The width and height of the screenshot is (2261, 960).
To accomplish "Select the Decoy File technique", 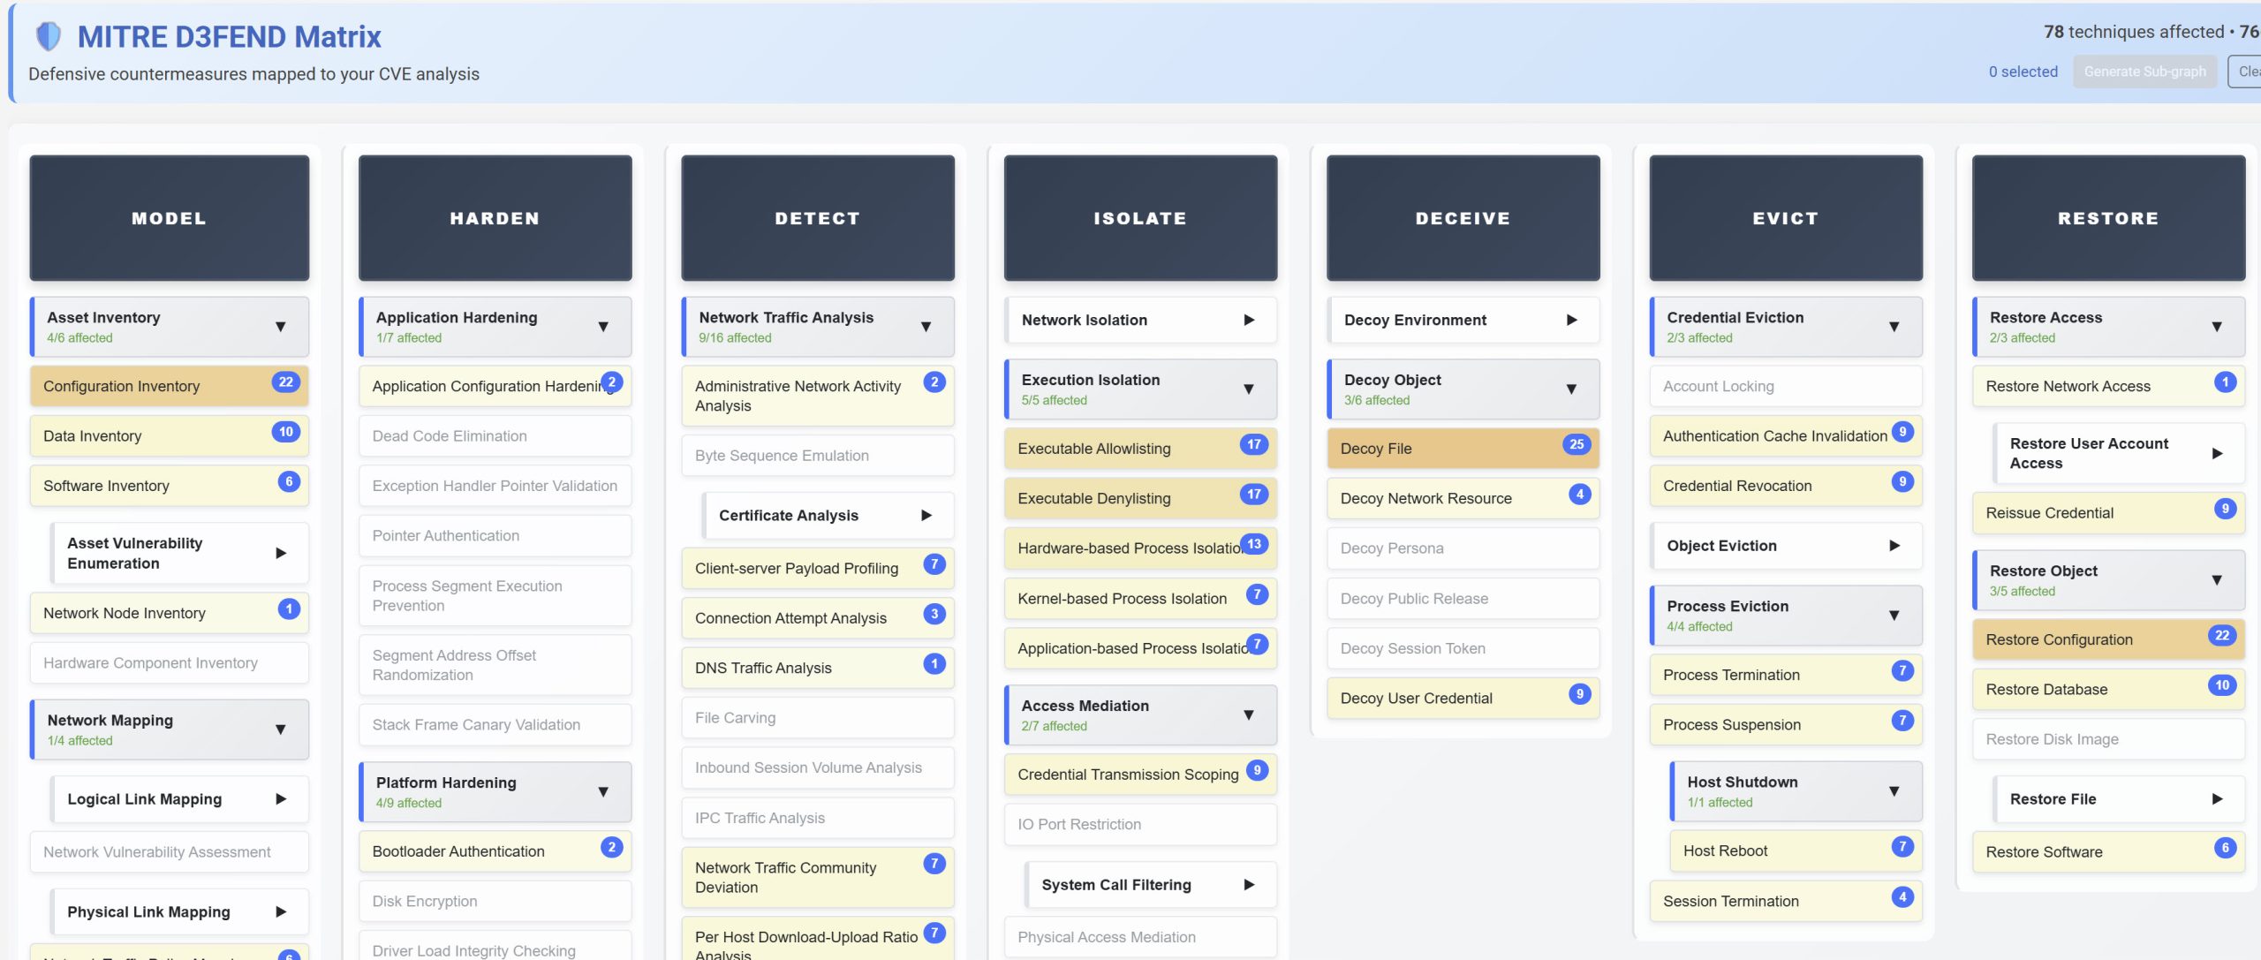I will click(1463, 449).
